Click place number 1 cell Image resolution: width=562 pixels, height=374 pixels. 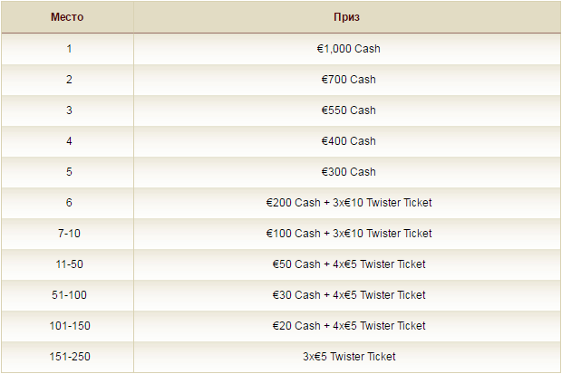click(67, 49)
